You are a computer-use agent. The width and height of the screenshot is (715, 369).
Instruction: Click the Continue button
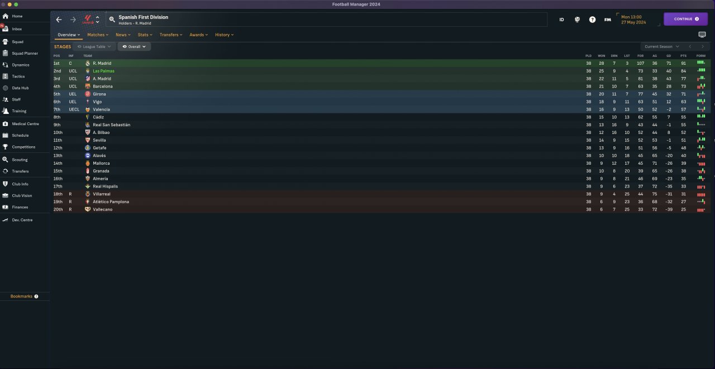click(685, 19)
